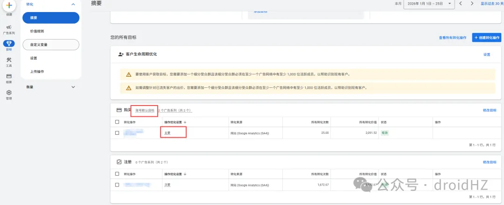The image size is (504, 205).
Task: Select 自定义变量 in the side menu
Action: pyautogui.click(x=39, y=45)
